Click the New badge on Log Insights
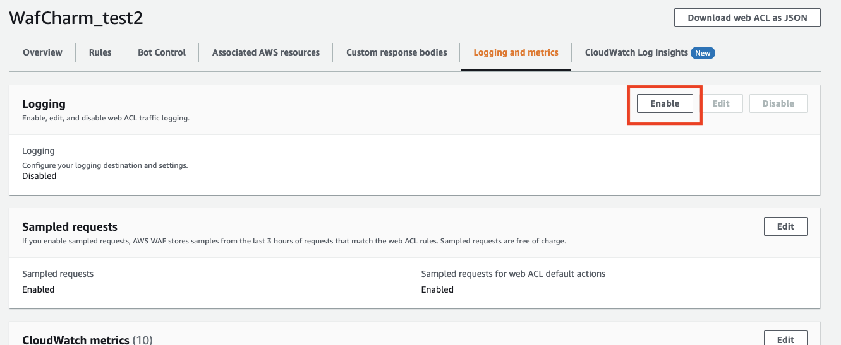Screen dimensions: 841x345 tap(703, 53)
